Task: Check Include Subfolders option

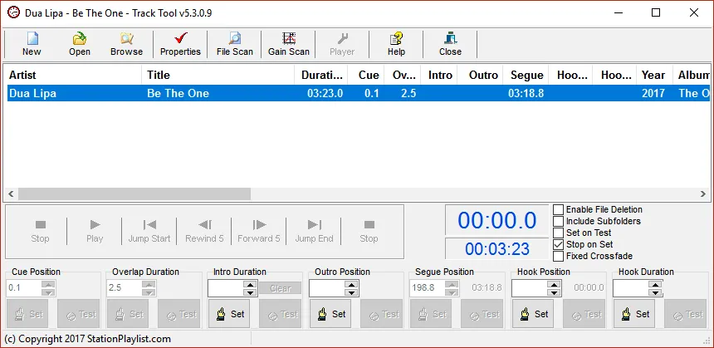Action: pos(558,222)
